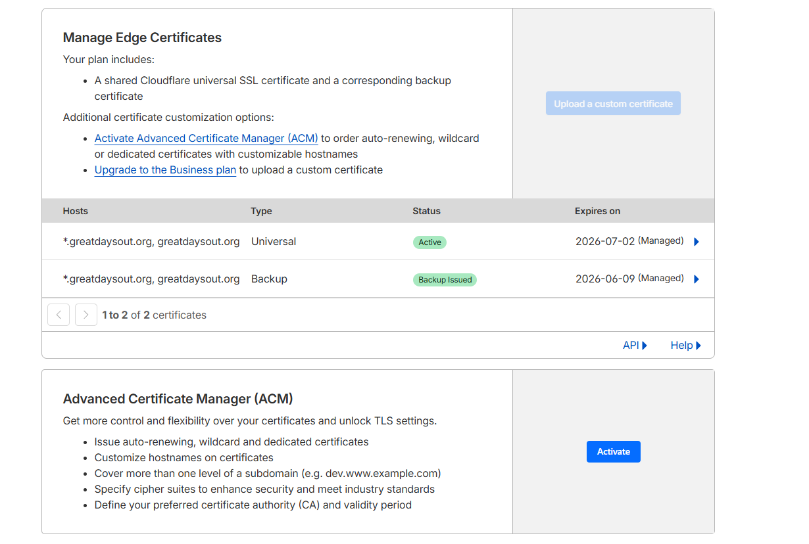Click the Hosts column header
The height and width of the screenshot is (544, 809).
(x=76, y=211)
